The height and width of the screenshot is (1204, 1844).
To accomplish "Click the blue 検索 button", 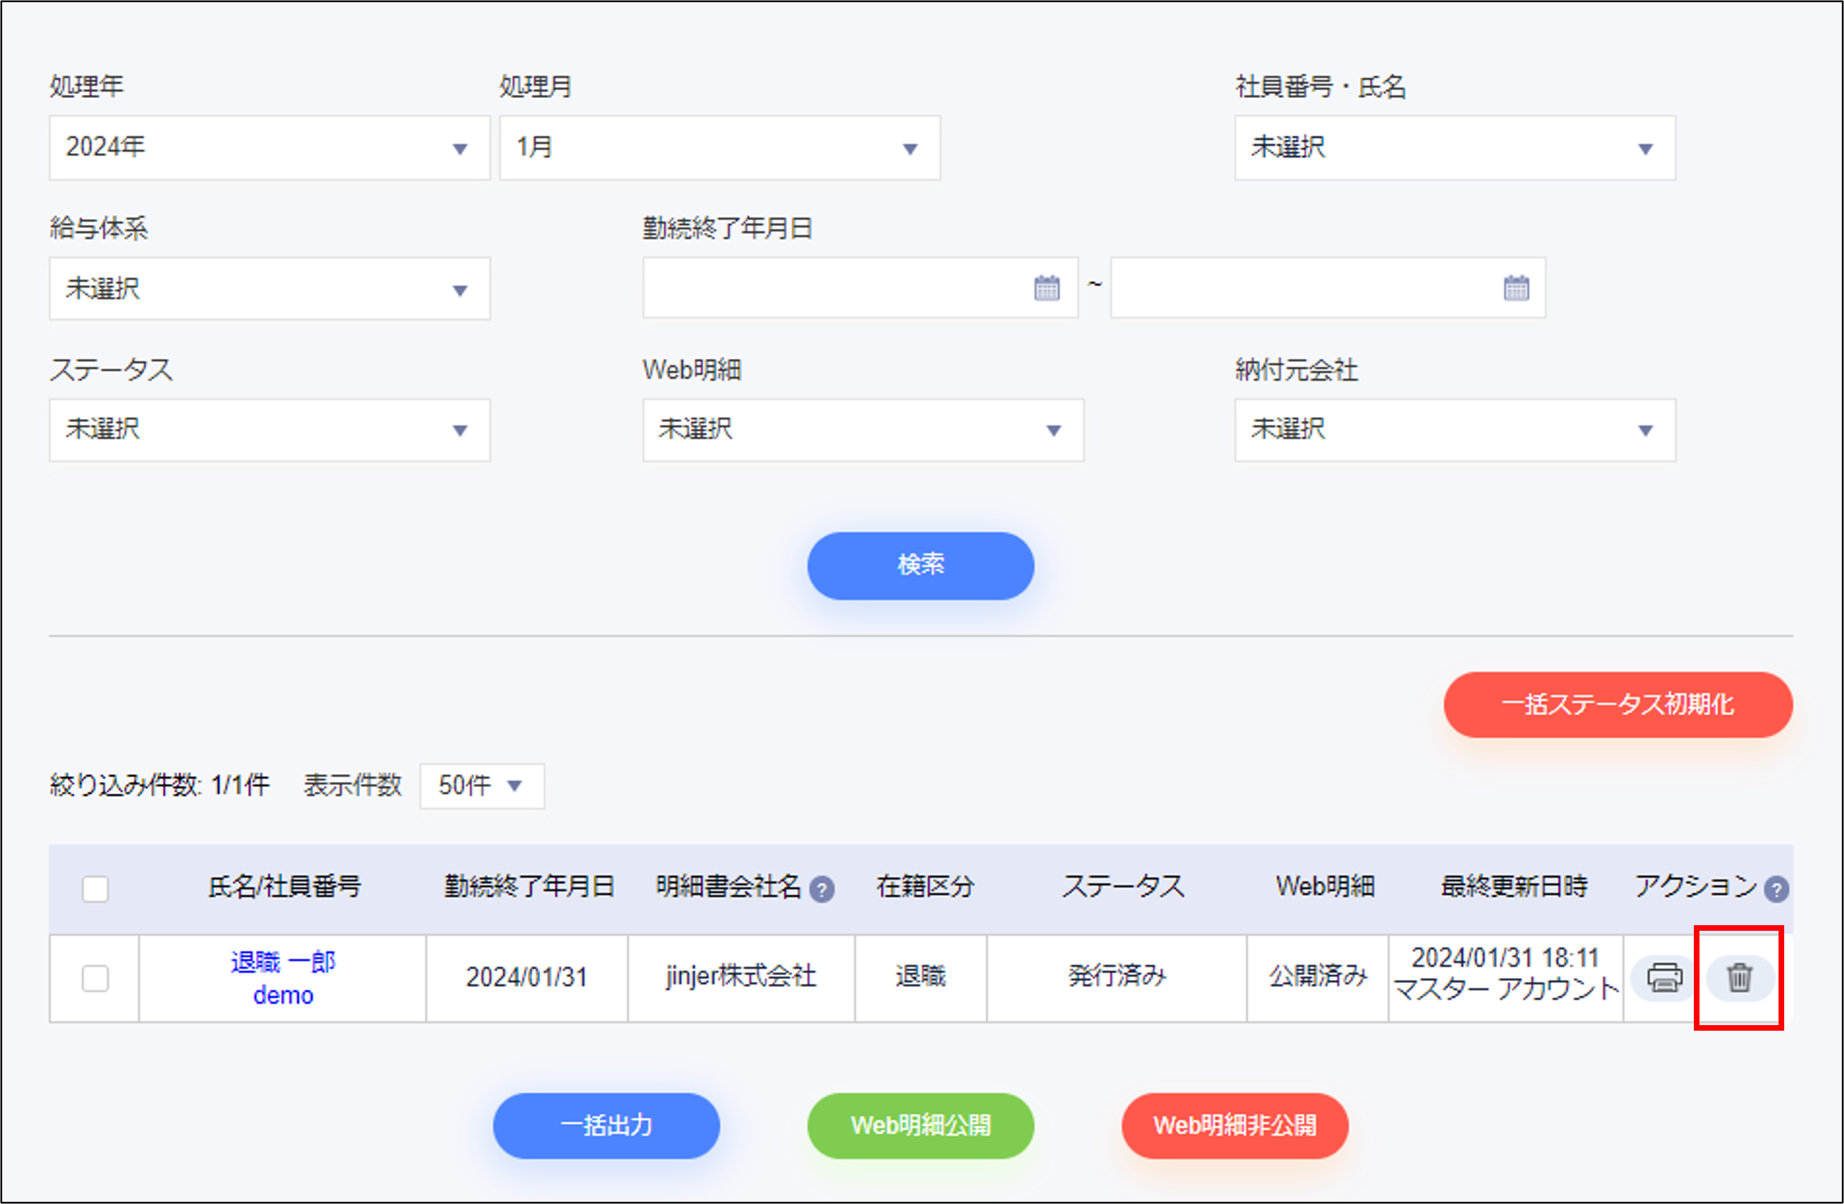I will pos(919,565).
